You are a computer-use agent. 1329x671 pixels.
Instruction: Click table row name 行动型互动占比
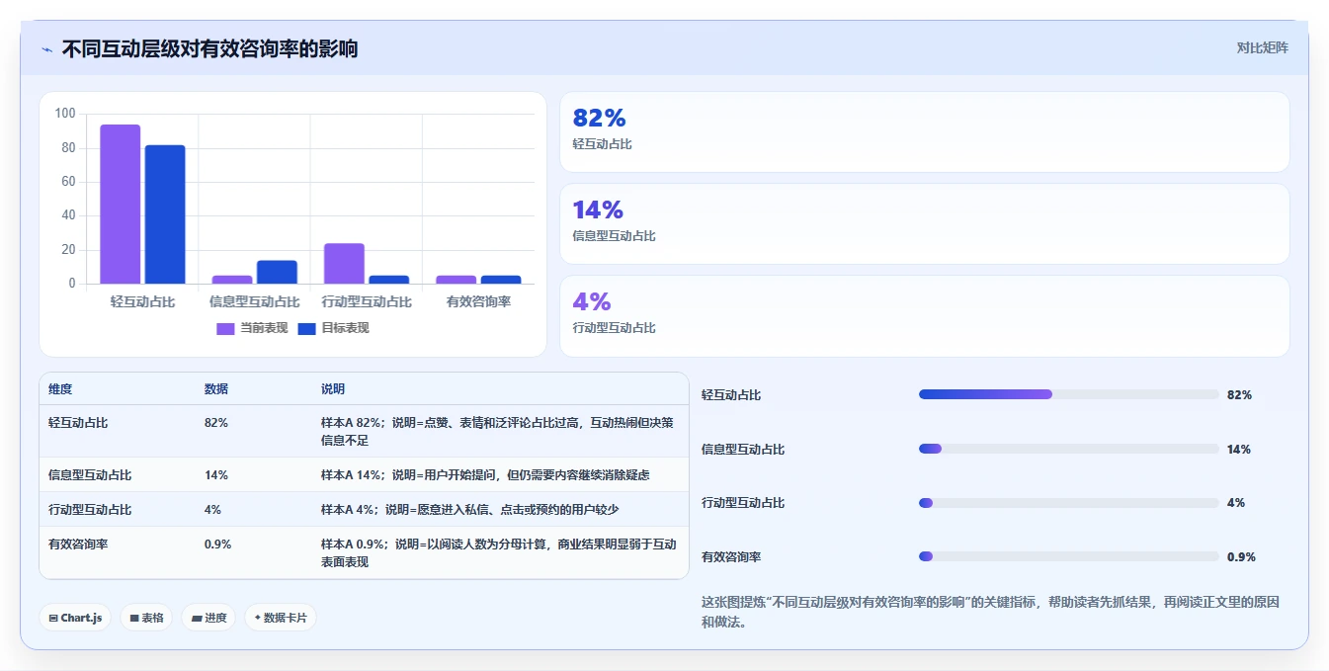[x=90, y=510]
